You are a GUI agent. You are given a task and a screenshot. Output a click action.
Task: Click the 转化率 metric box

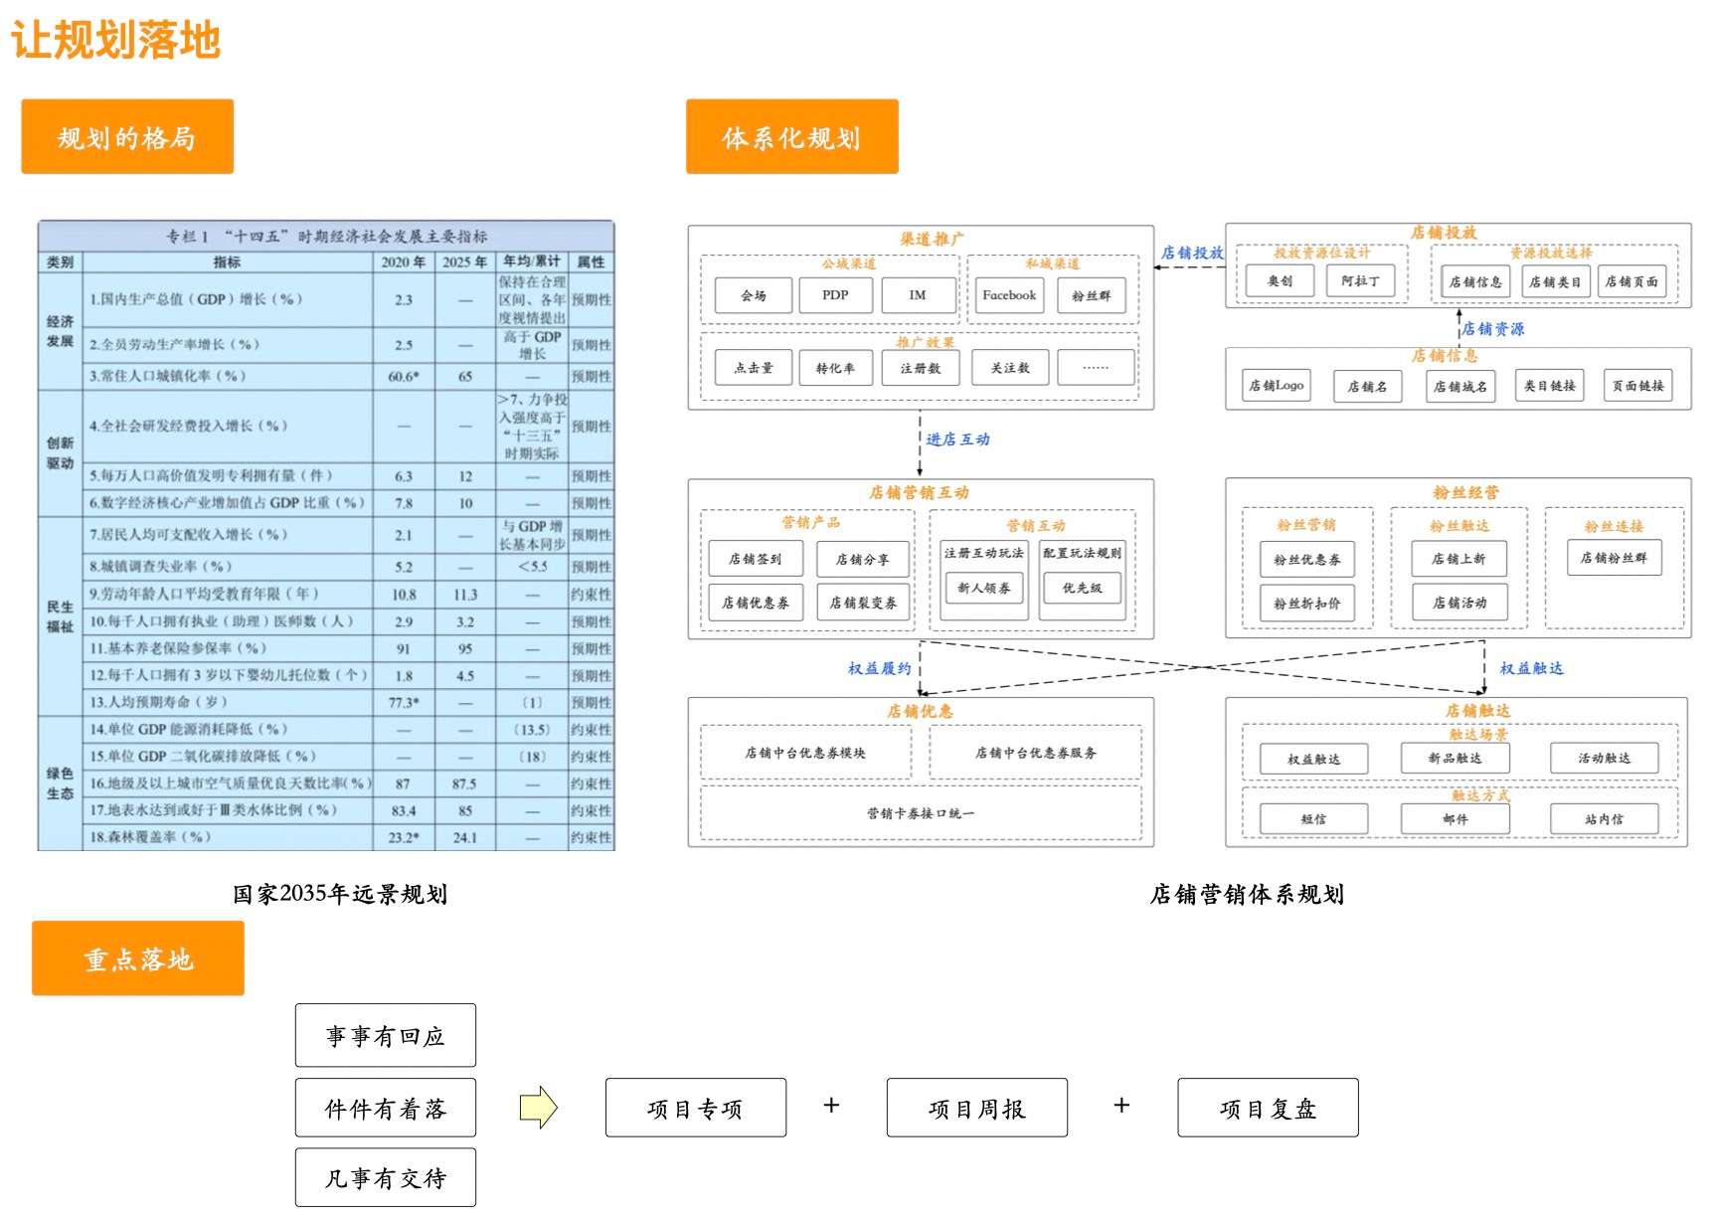coord(835,368)
